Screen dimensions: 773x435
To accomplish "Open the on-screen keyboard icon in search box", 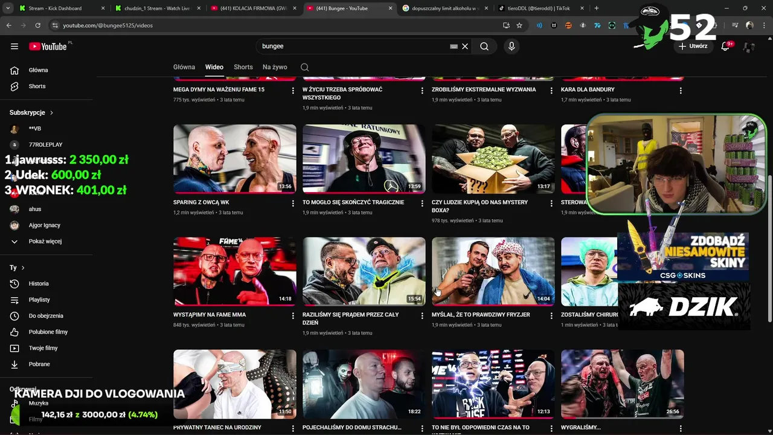I will [454, 47].
